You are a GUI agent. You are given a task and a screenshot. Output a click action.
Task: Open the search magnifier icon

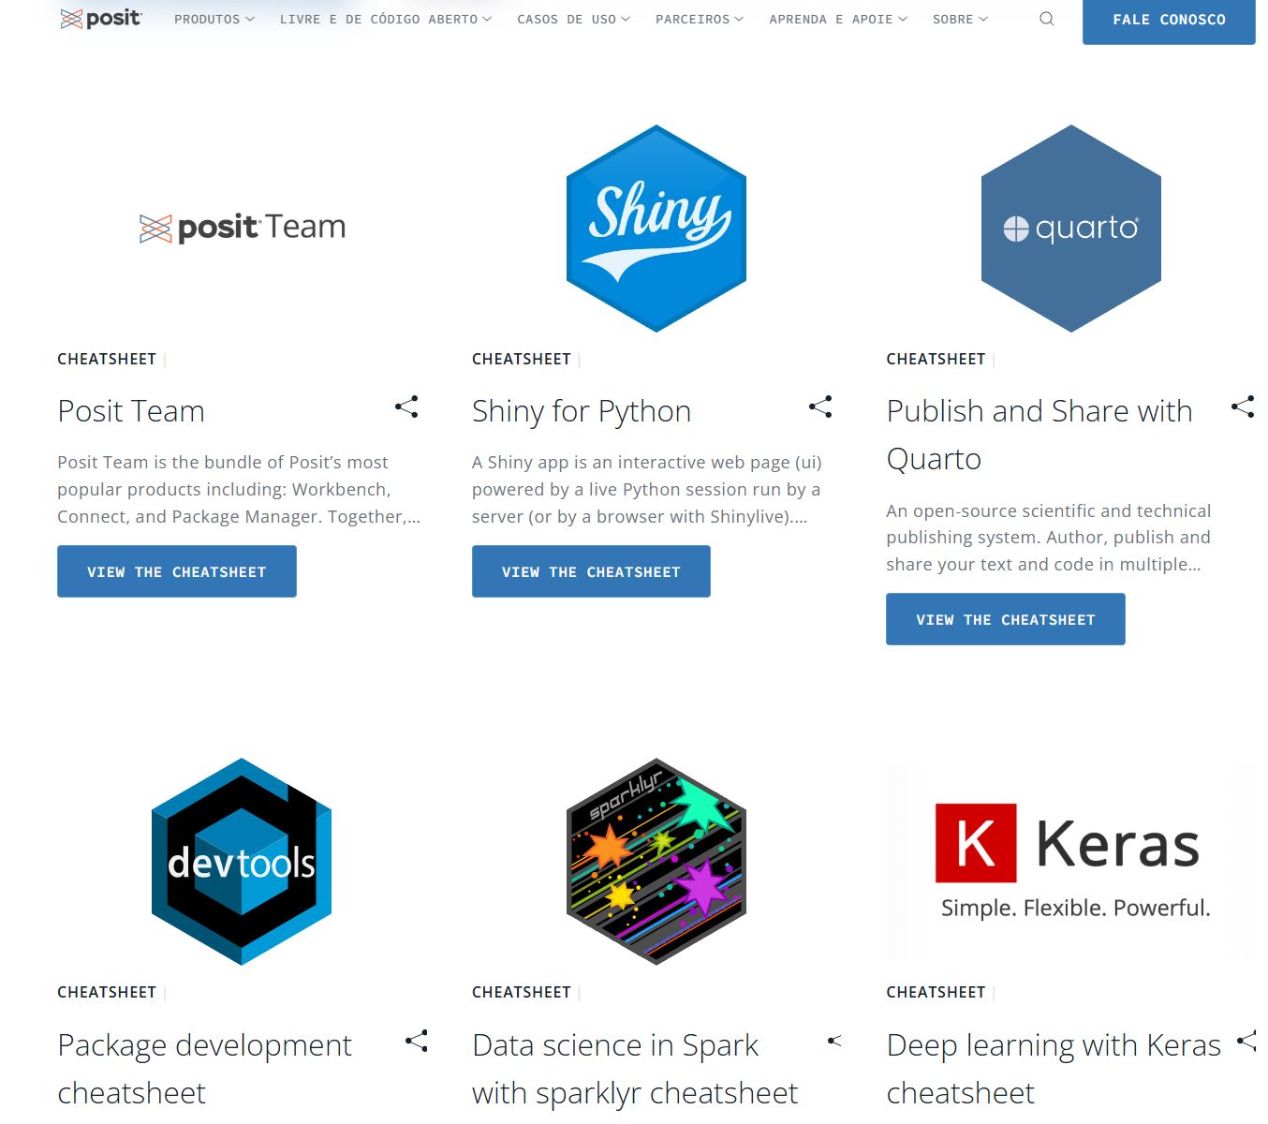point(1046,19)
